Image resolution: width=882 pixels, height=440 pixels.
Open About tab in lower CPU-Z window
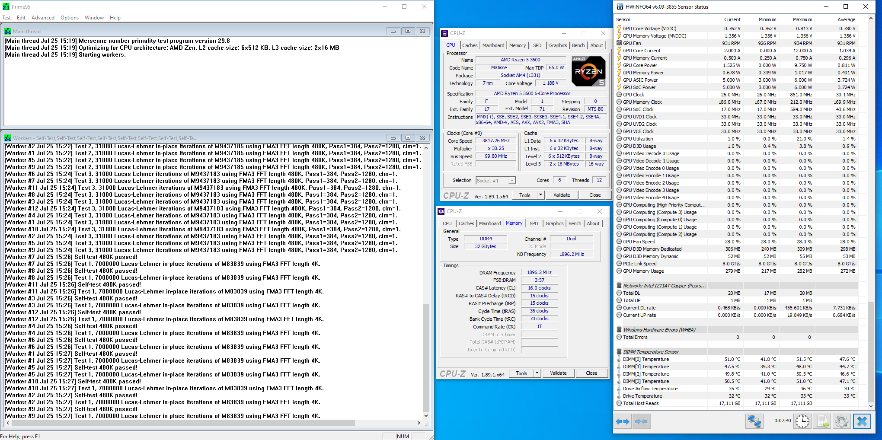point(593,223)
